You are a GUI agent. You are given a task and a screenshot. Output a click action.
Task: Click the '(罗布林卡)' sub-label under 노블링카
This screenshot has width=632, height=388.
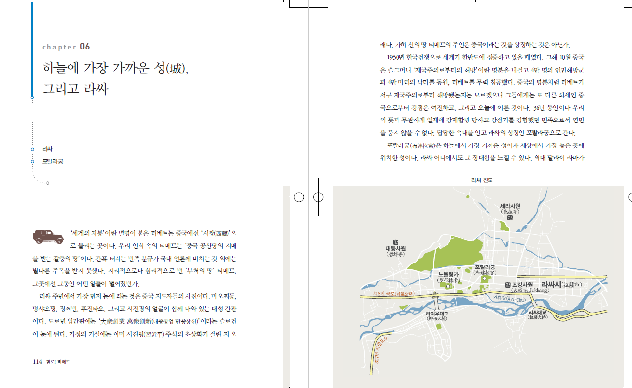pyautogui.click(x=448, y=280)
